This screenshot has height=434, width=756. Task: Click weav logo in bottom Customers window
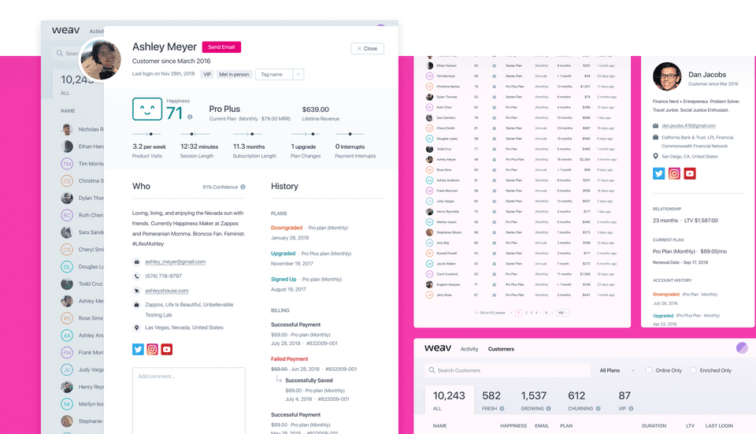[438, 347]
